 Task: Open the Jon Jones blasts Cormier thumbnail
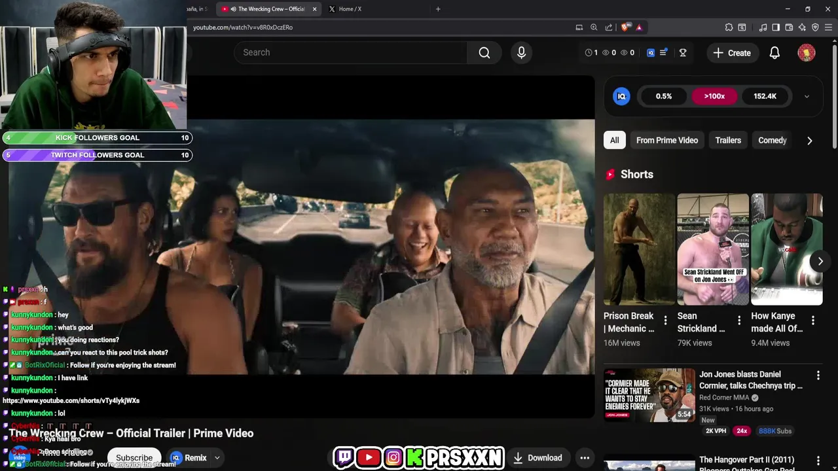(649, 395)
